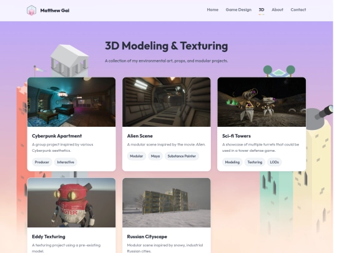Click the Russian Cityscape card title
The image size is (337, 253).
147,237
